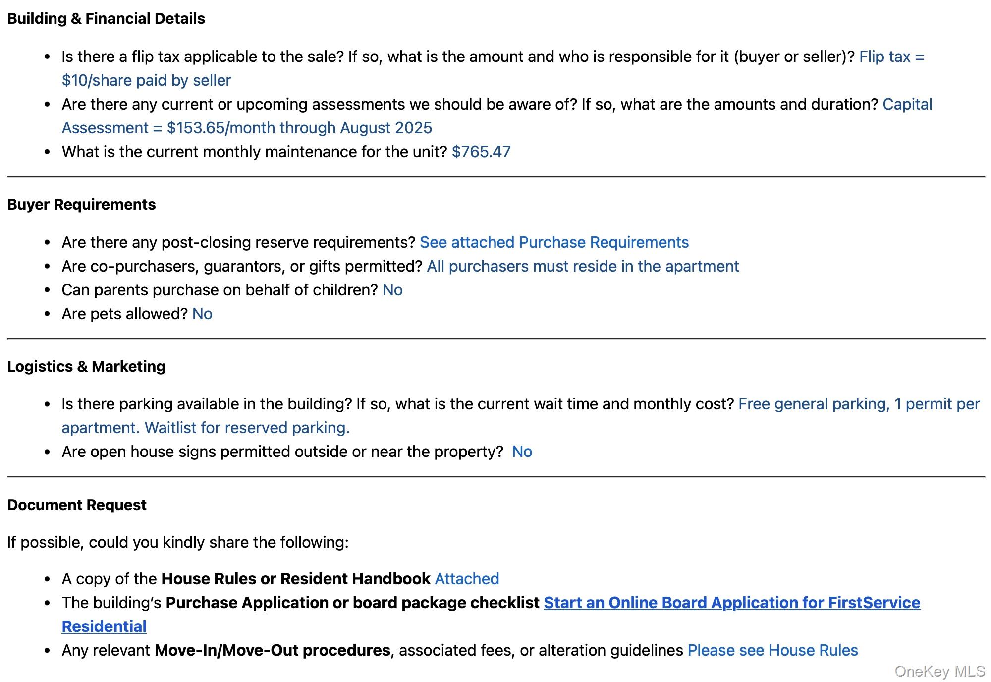Click the bold 'Move-In/Move-Out procedures' text
Viewport: 991px width, 682px height.
click(x=272, y=650)
